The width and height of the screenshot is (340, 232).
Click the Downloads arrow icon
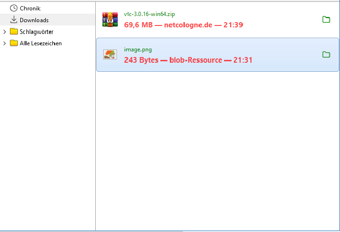(14, 19)
